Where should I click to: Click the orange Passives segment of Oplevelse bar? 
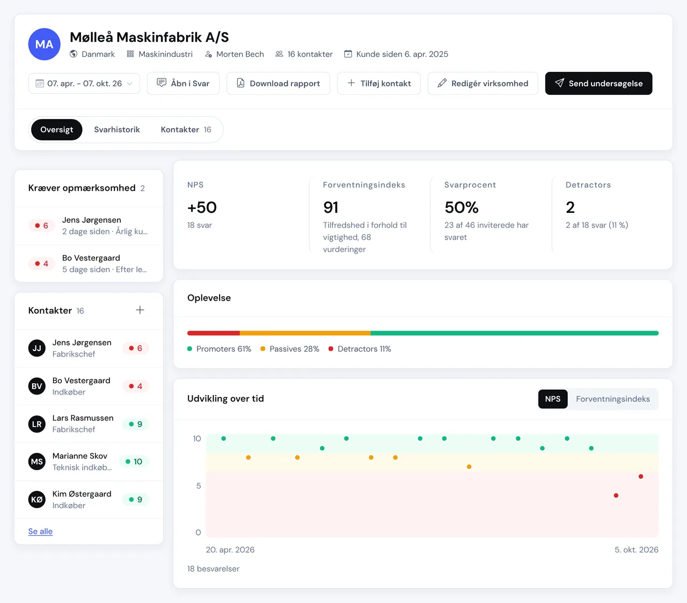coord(305,333)
